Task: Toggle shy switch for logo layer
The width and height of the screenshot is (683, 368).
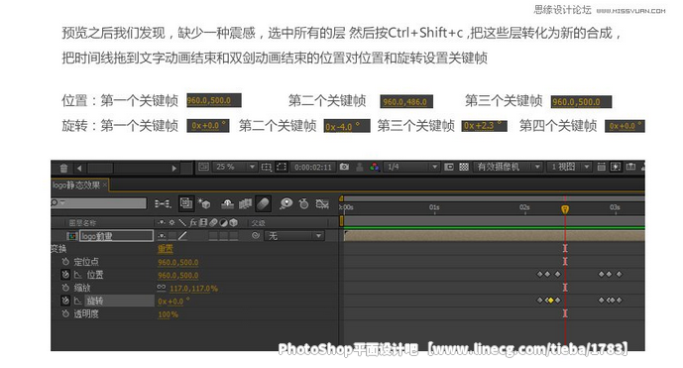Action: pos(162,236)
